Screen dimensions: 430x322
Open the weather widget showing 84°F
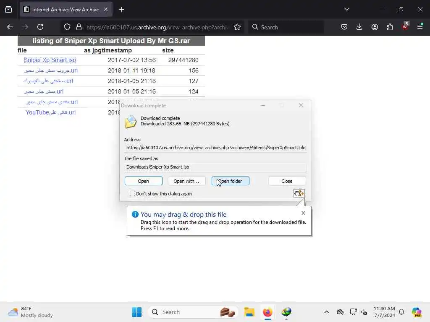pyautogui.click(x=30, y=312)
